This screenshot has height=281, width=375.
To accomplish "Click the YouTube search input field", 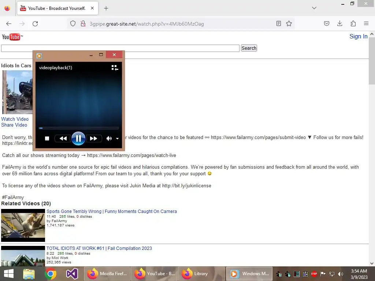I will pyautogui.click(x=120, y=48).
